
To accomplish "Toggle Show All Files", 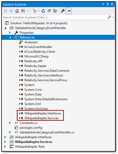I will [x=55, y=11].
